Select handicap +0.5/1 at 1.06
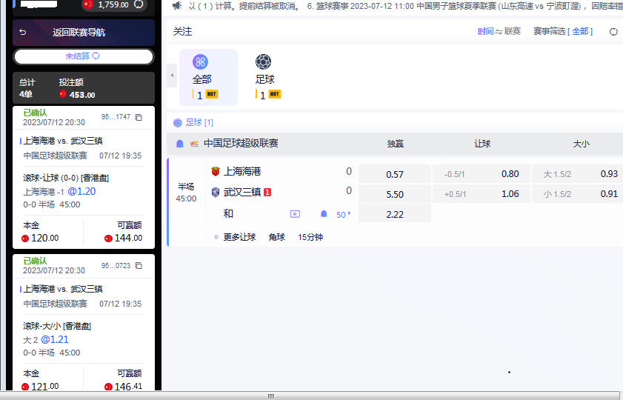The height and width of the screenshot is (400, 623). pyautogui.click(x=482, y=194)
